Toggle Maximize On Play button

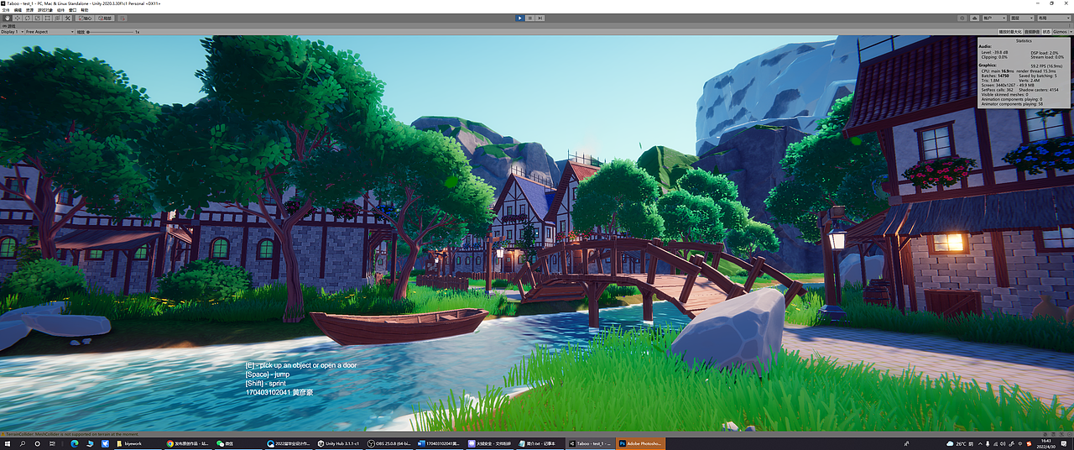[x=1010, y=32]
